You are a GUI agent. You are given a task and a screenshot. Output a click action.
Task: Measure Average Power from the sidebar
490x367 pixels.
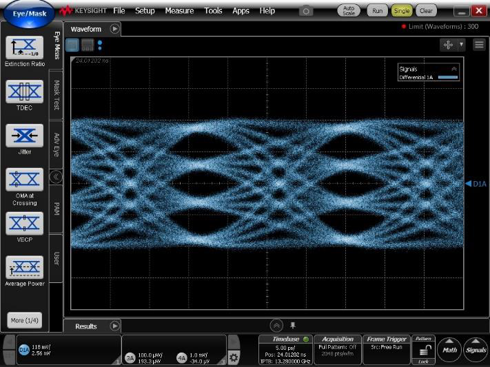tap(24, 267)
